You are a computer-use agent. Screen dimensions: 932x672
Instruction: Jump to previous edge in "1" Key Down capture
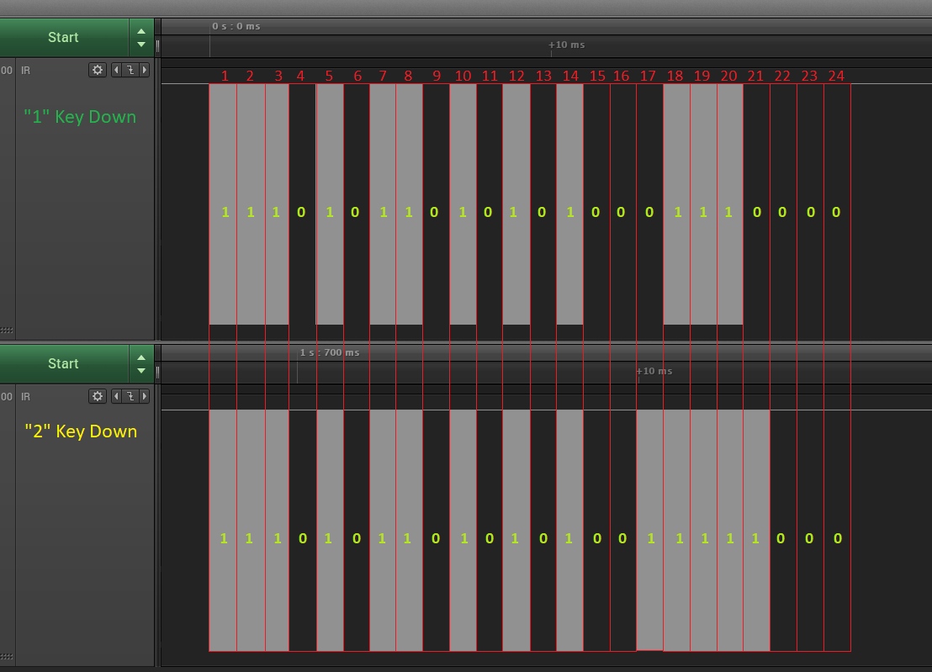117,70
